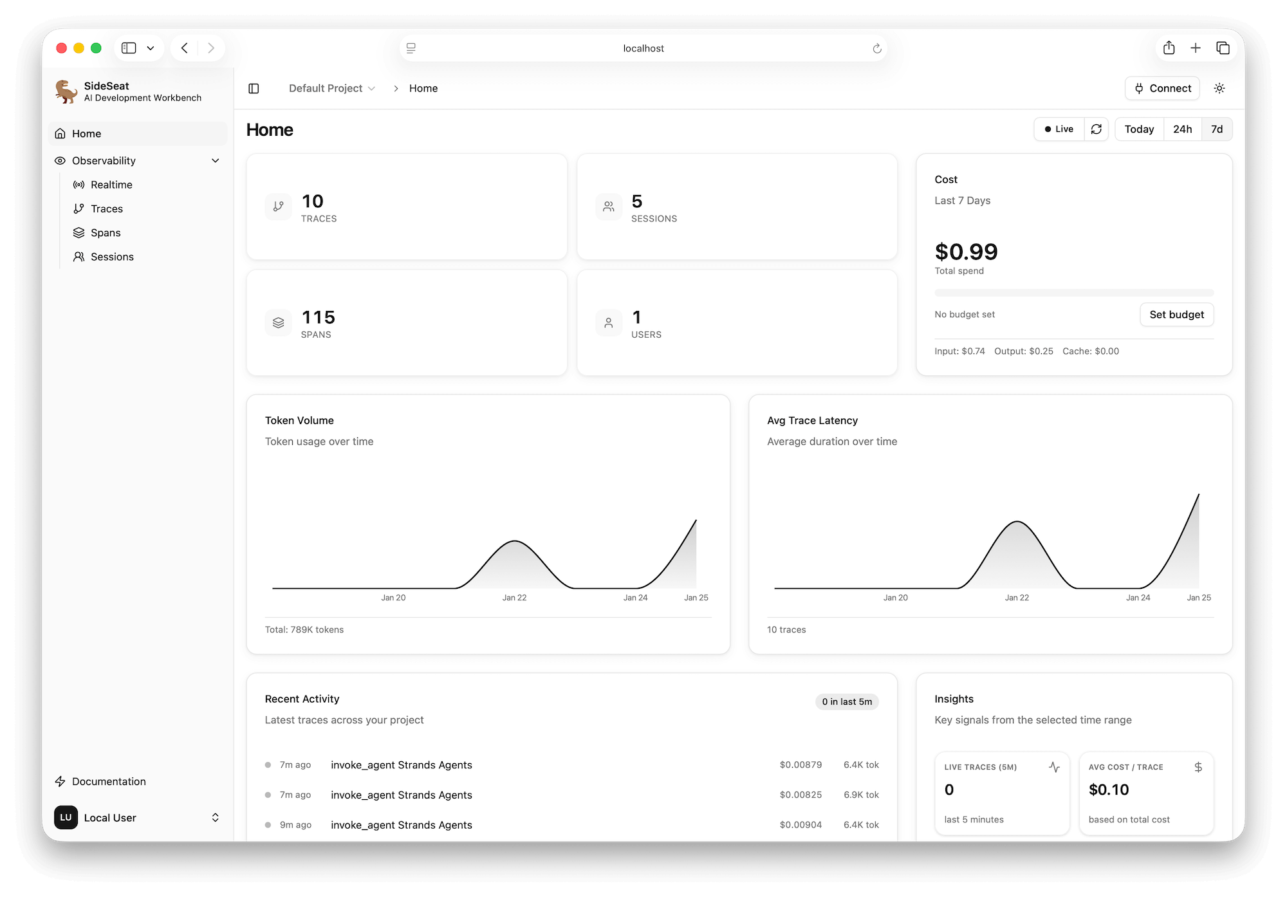Open the most recent invoke_agent Strands Agents trace
This screenshot has height=897, width=1287.
point(402,765)
